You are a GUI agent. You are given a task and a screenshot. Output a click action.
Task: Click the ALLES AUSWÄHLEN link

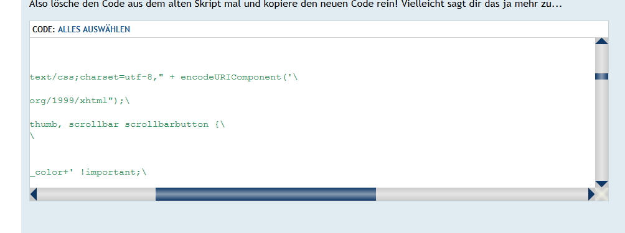click(93, 29)
